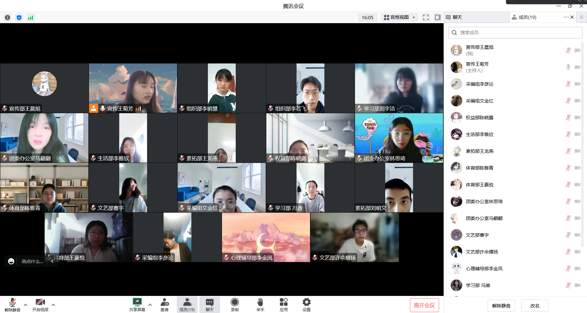The height and width of the screenshot is (313, 587).
Task: Enter fullscreen mode with the expand icon
Action: click(426, 17)
